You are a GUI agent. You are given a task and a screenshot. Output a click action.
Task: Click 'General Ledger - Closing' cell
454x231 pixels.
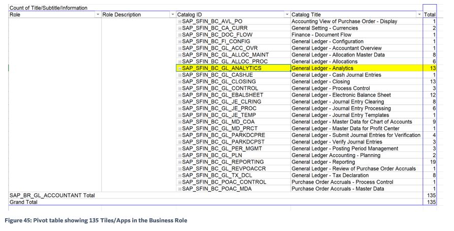tap(357, 82)
